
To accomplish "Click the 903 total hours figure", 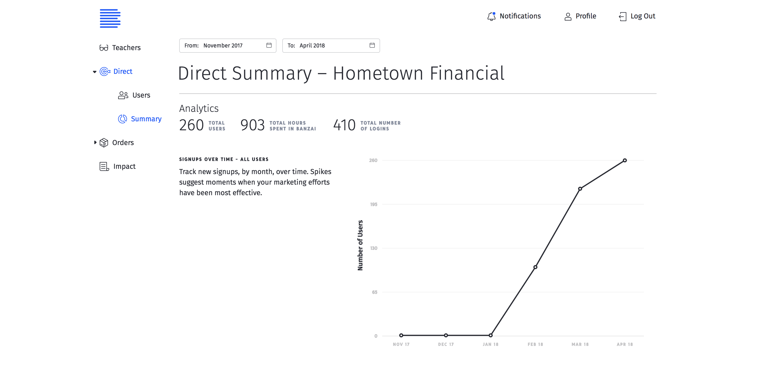I will pyautogui.click(x=252, y=125).
